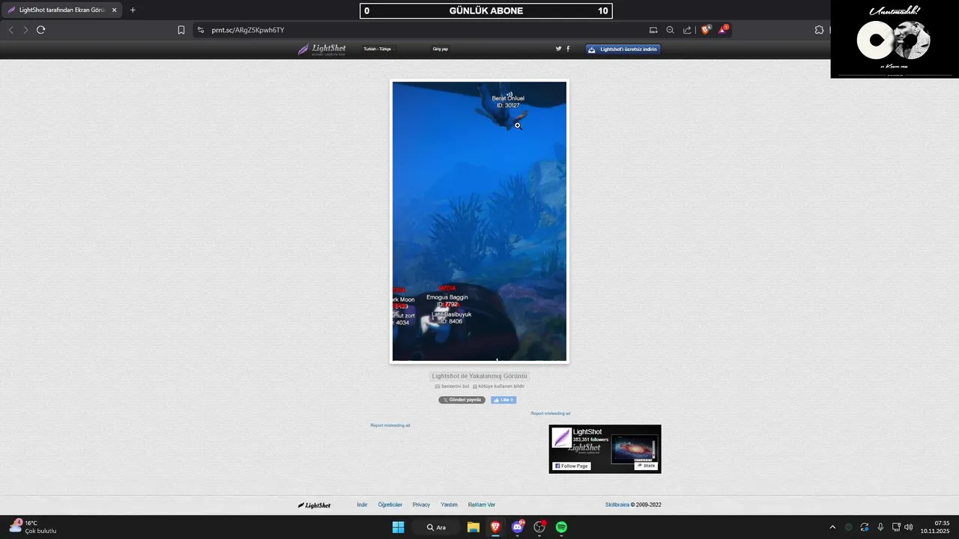Show hidden system tray icons

(x=832, y=527)
